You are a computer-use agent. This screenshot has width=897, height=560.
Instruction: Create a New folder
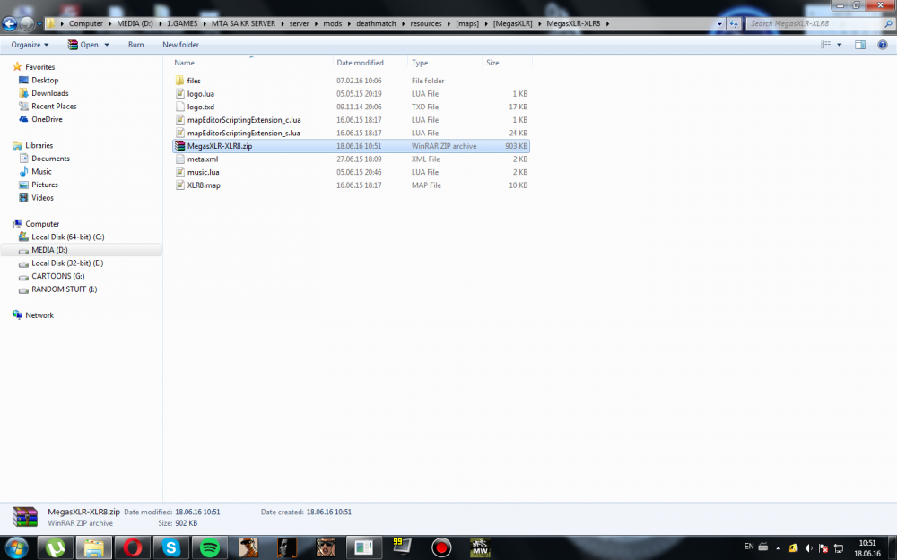point(180,45)
